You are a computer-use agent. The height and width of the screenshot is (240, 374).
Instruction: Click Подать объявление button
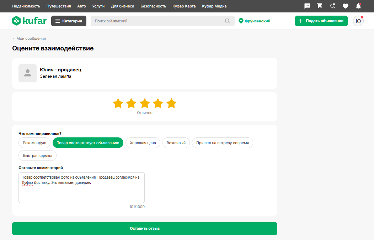321,21
